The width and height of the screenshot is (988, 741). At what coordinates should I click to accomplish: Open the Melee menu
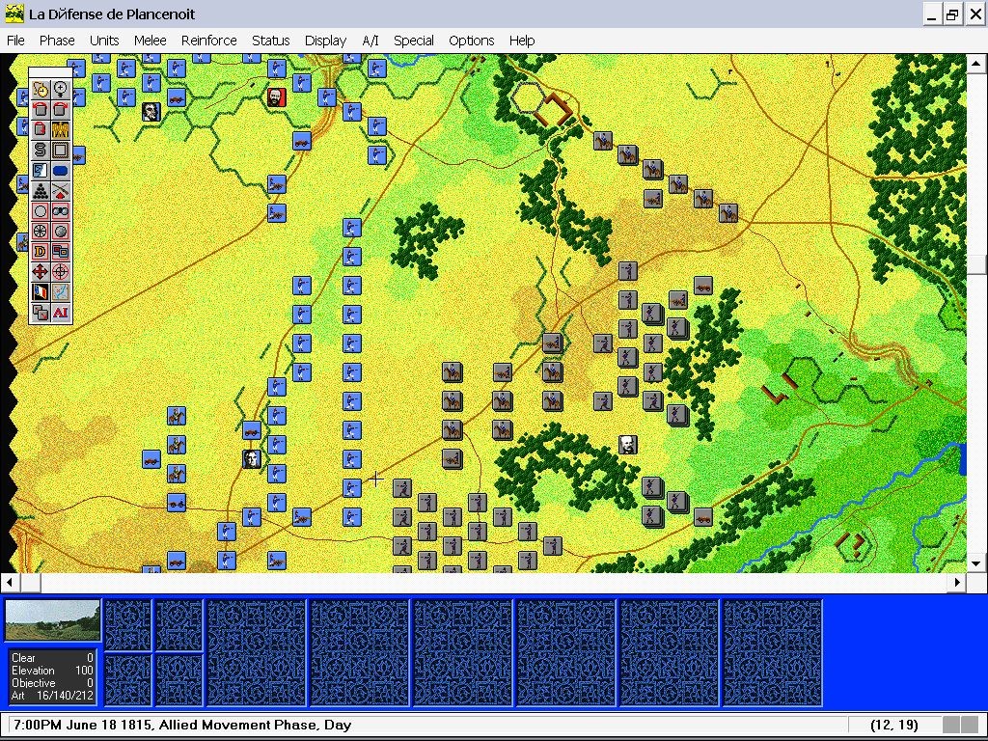150,41
